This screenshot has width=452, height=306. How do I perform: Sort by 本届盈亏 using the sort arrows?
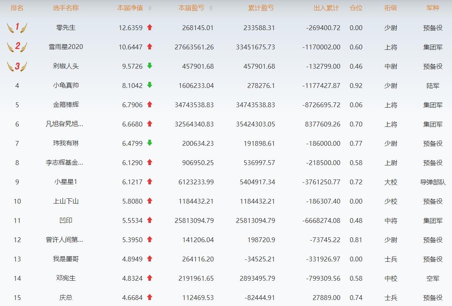[211, 8]
